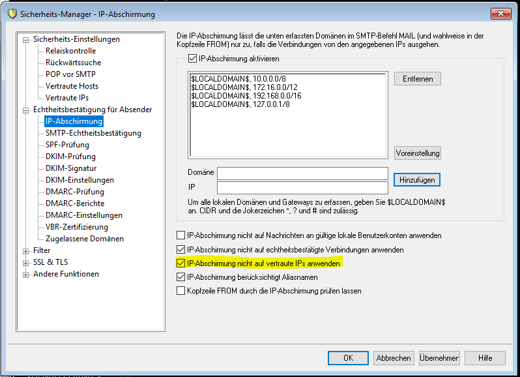The width and height of the screenshot is (520, 377).
Task: Uncheck 'IP-Abschirmung nicht auf vertraute IPs anwenden'
Action: 181,264
